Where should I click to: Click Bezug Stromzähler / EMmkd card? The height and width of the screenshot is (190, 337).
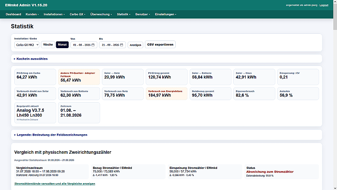click(128, 172)
